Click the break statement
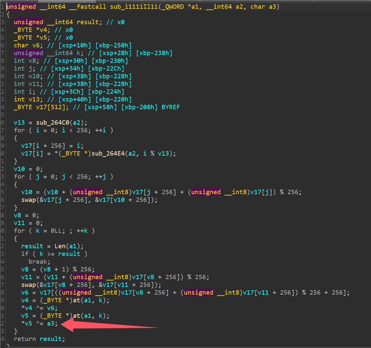The image size is (371, 348). [x=39, y=261]
